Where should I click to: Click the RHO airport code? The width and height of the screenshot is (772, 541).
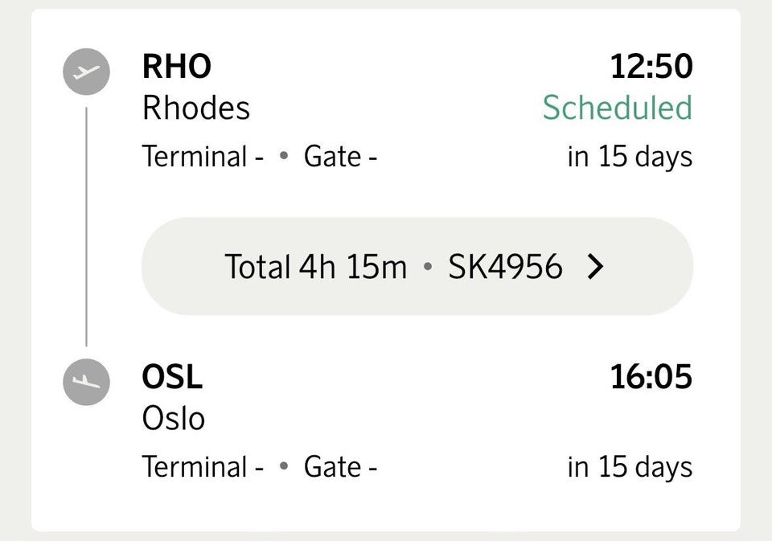click(177, 67)
